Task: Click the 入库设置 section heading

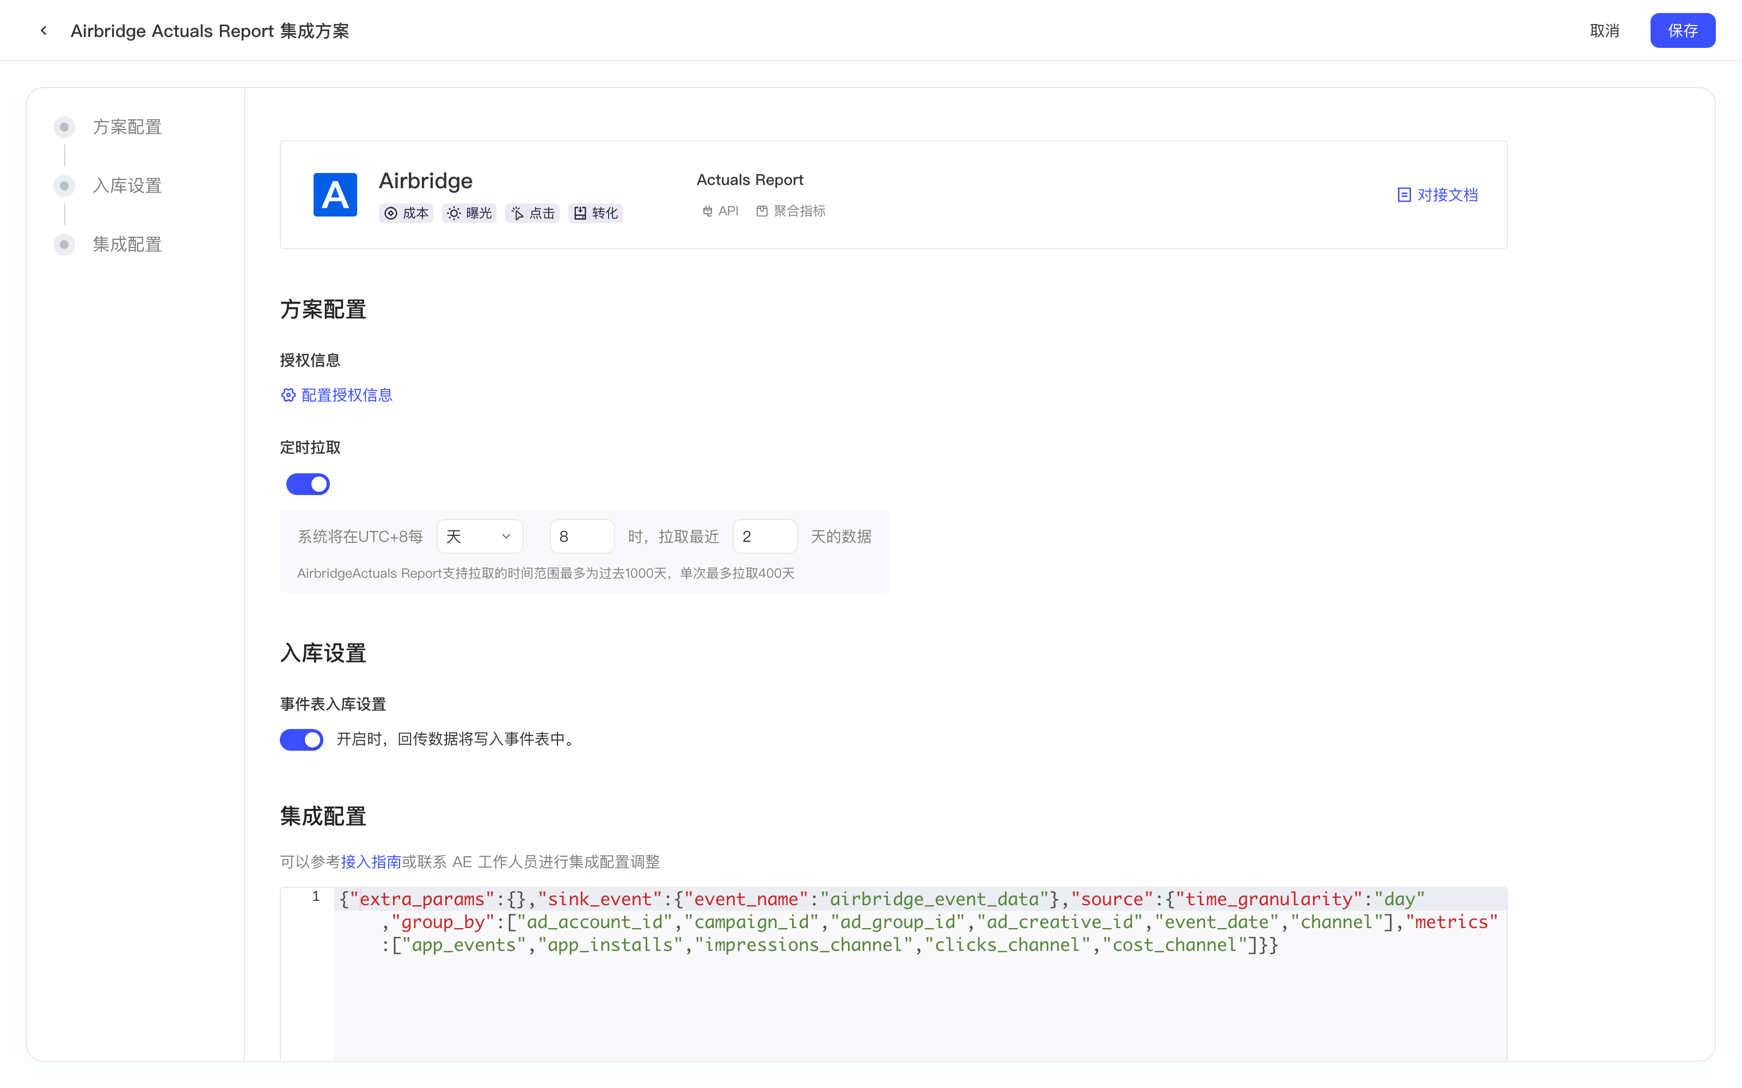Action: [x=323, y=653]
